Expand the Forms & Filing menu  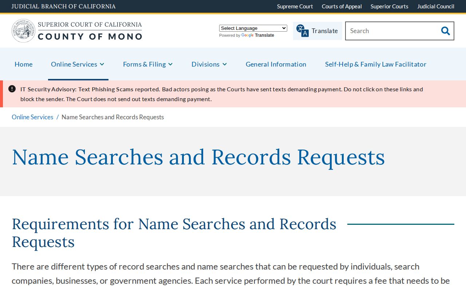pyautogui.click(x=148, y=64)
